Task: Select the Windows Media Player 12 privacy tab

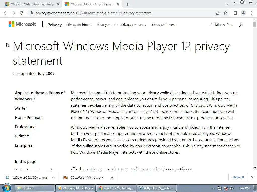Action: (92, 4)
